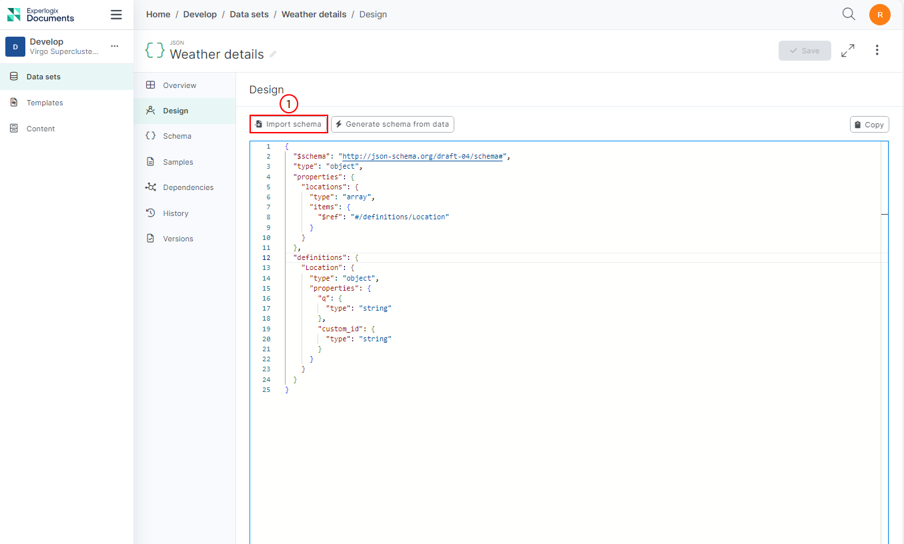904x544 pixels.
Task: Click the "array" value on line 6
Action: pos(358,197)
